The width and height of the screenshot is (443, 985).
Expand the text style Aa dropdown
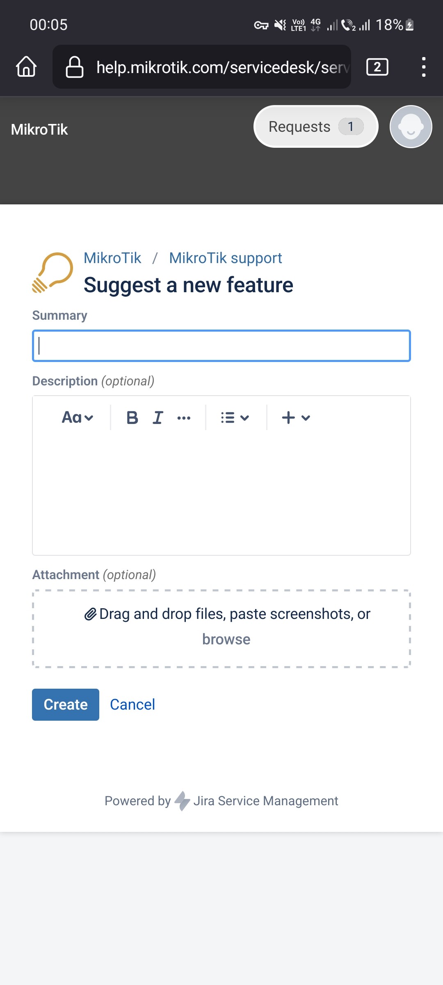click(78, 418)
